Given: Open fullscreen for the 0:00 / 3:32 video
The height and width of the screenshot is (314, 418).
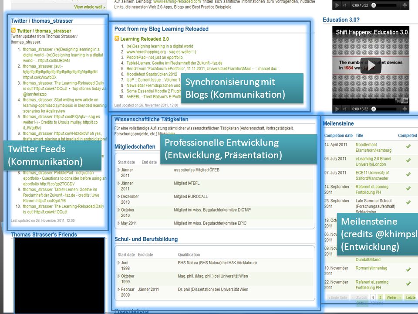Looking at the screenshot, I should point(405,5).
